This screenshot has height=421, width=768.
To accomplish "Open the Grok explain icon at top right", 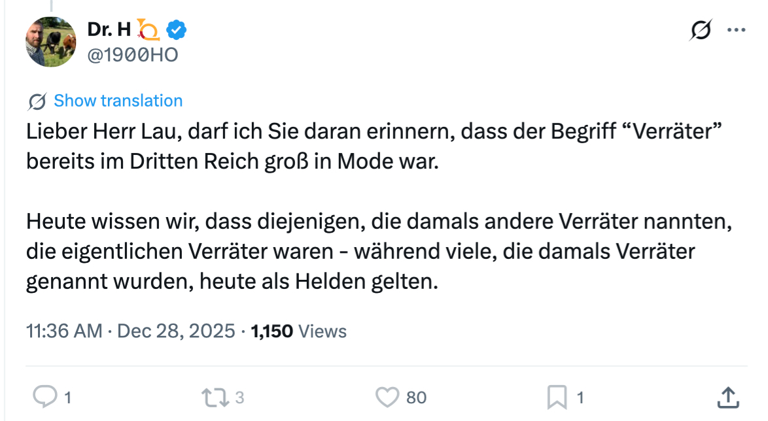I will [x=701, y=30].
